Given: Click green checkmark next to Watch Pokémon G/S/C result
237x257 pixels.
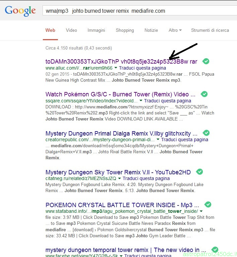Looking at the screenshot, I should [204, 94].
